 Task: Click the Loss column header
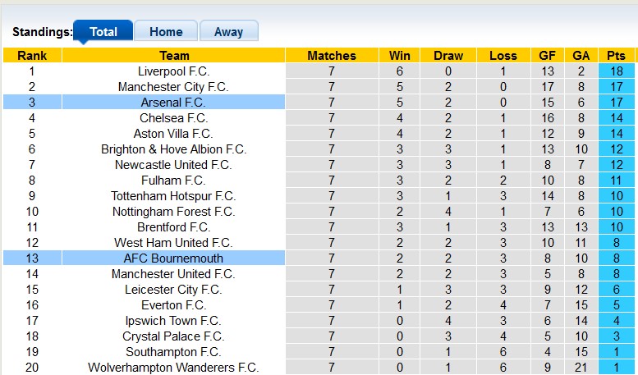503,56
